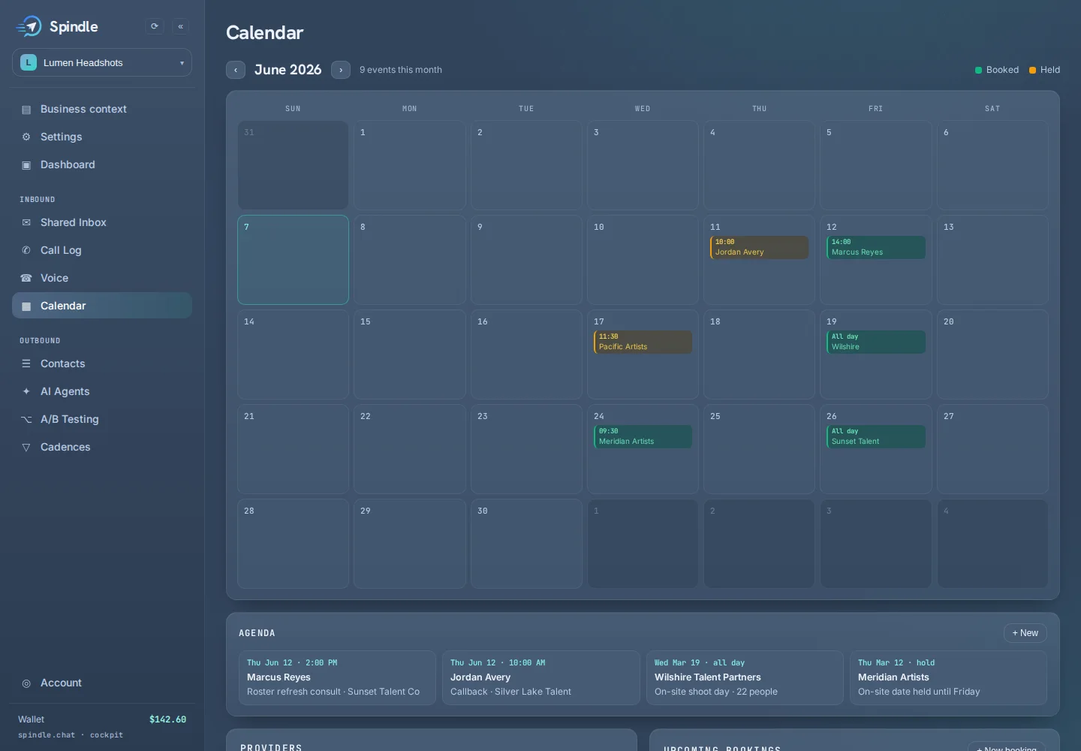1081x751 pixels.
Task: Click the orange Held legend swatch
Action: point(1032,70)
